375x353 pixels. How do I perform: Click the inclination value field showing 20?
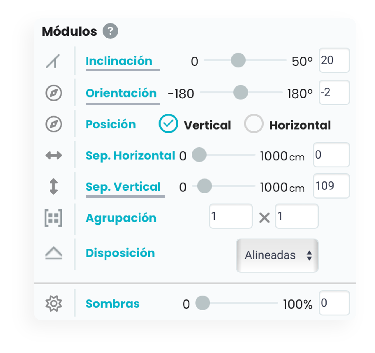pyautogui.click(x=334, y=60)
